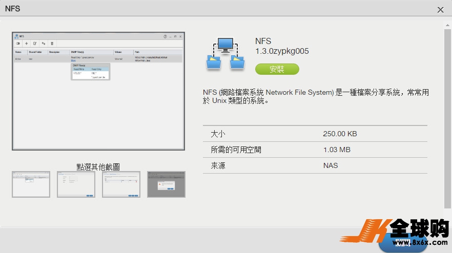Click the NFS dialog title text

click(x=13, y=9)
